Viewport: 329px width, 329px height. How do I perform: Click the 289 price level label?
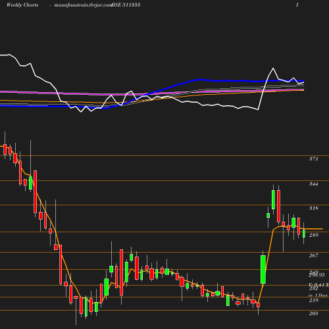pos(313,235)
